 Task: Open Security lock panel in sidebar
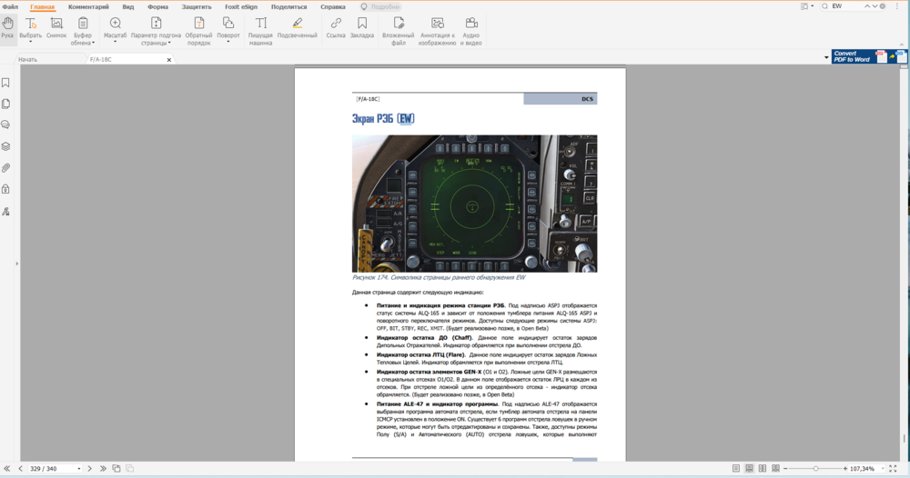(5, 189)
